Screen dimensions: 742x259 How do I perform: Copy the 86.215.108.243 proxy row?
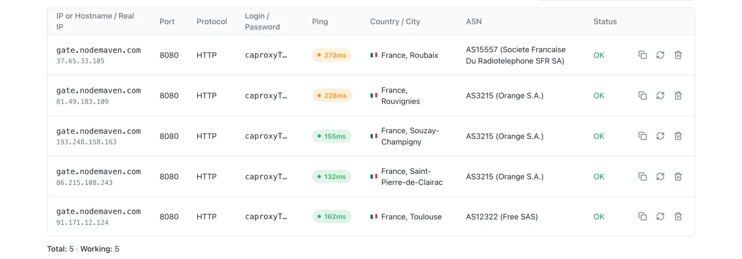click(642, 176)
